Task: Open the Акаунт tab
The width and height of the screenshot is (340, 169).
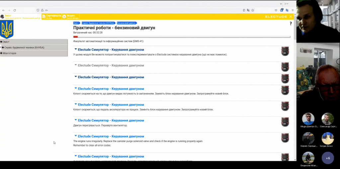Action: (70, 17)
